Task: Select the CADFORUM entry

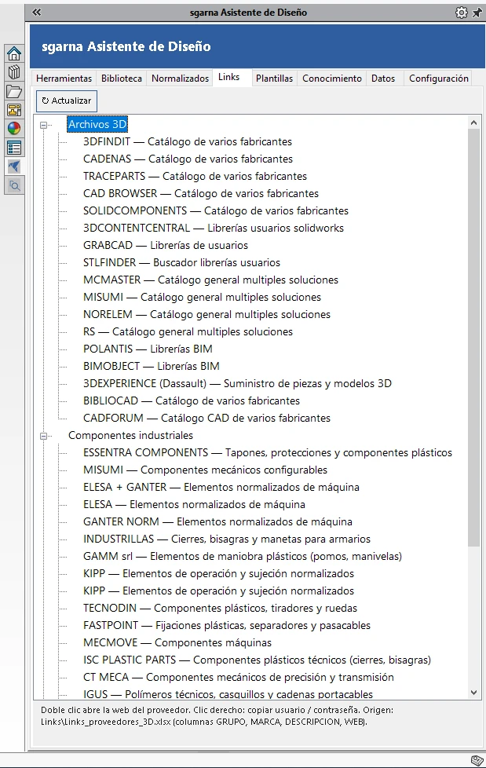Action: coord(206,418)
